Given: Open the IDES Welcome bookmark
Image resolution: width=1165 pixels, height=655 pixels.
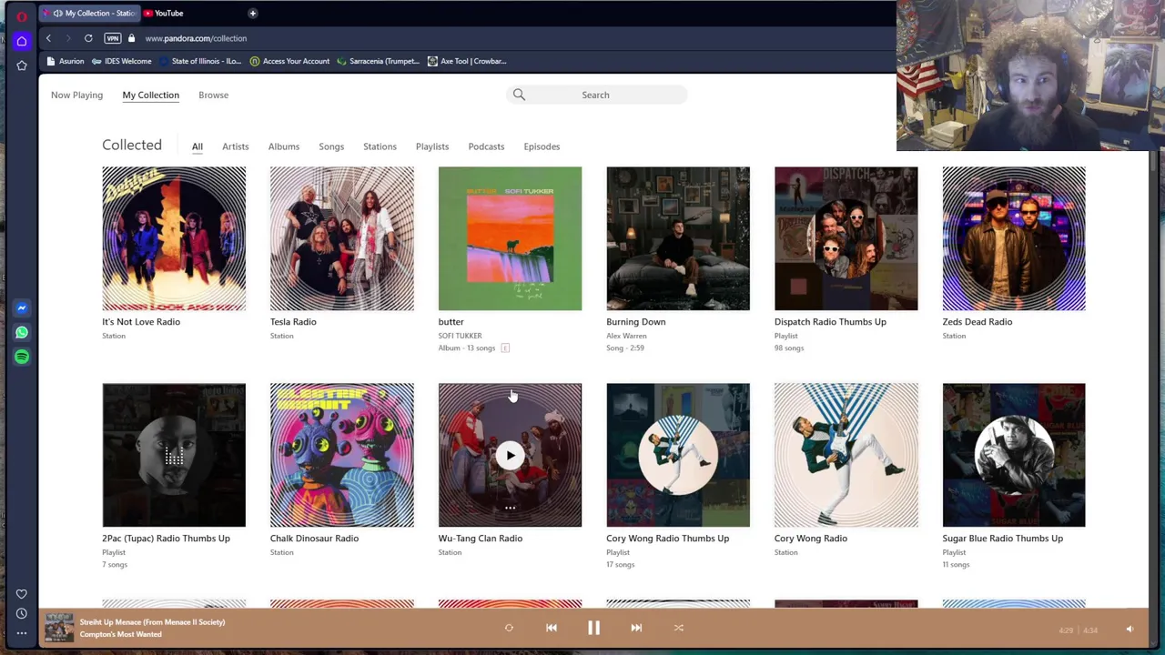Looking at the screenshot, I should point(122,61).
